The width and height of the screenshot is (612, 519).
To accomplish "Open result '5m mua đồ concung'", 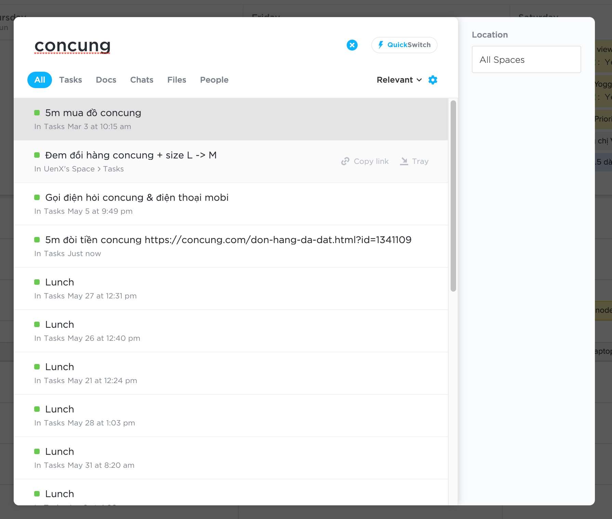I will pos(231,119).
